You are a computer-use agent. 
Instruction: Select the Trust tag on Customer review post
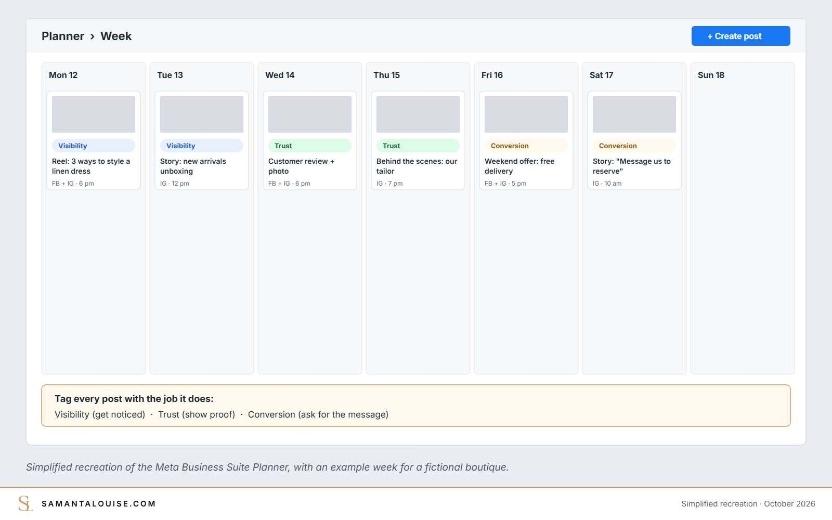(310, 146)
